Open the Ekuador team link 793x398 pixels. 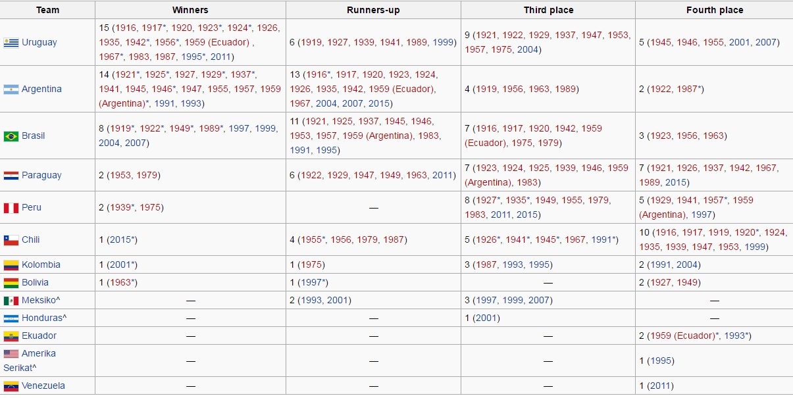[39, 336]
